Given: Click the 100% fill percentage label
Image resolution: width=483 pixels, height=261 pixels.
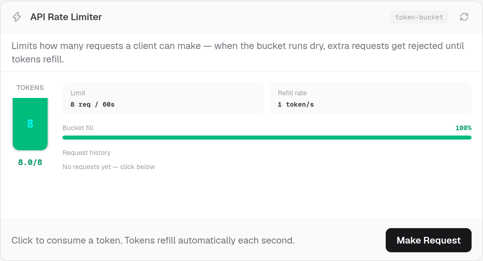Looking at the screenshot, I should tap(464, 128).
